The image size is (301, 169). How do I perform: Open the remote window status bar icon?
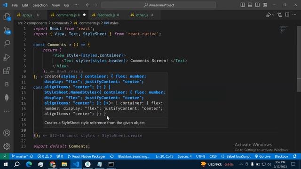point(5,156)
